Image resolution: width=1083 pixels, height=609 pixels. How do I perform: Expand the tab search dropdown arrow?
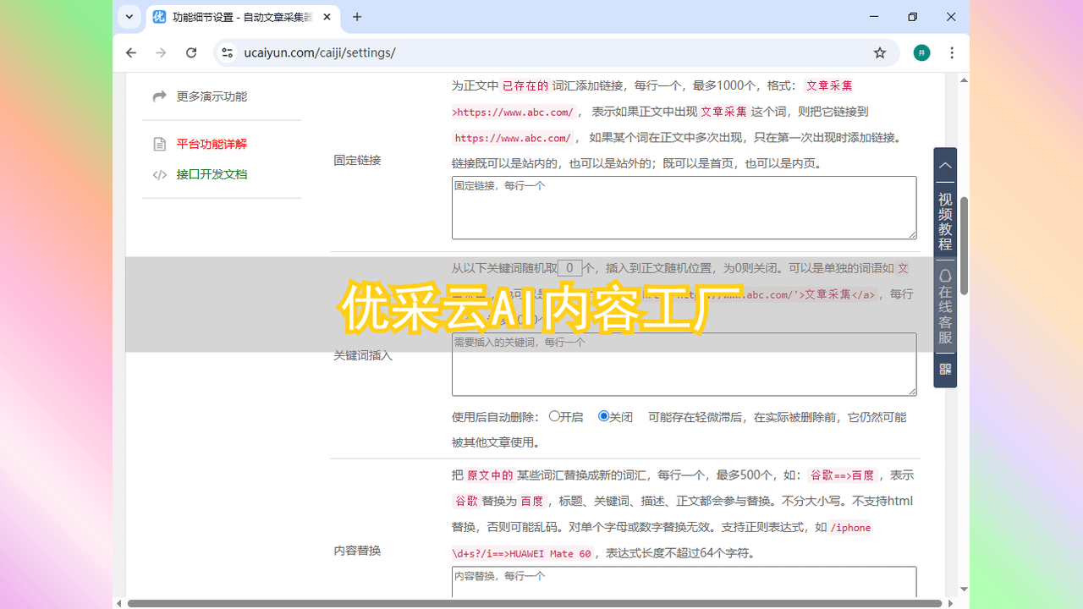pos(129,17)
